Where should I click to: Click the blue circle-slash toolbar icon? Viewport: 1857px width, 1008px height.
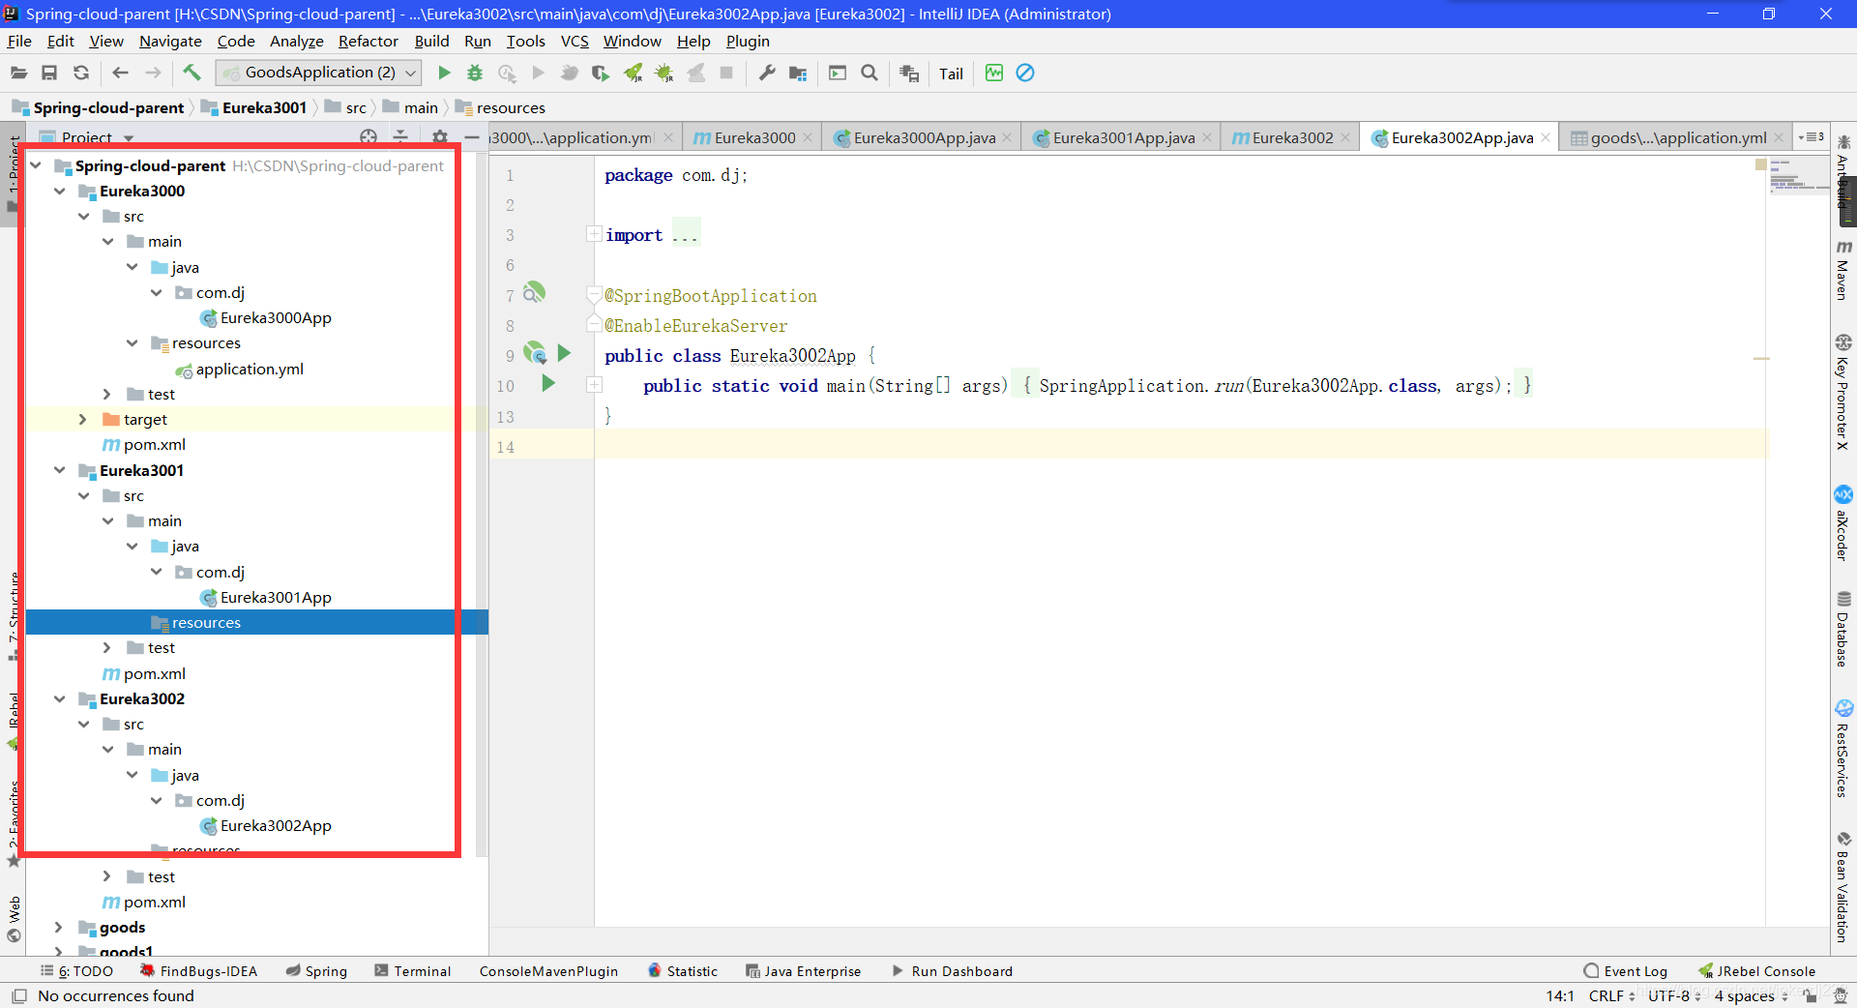pyautogui.click(x=1025, y=73)
